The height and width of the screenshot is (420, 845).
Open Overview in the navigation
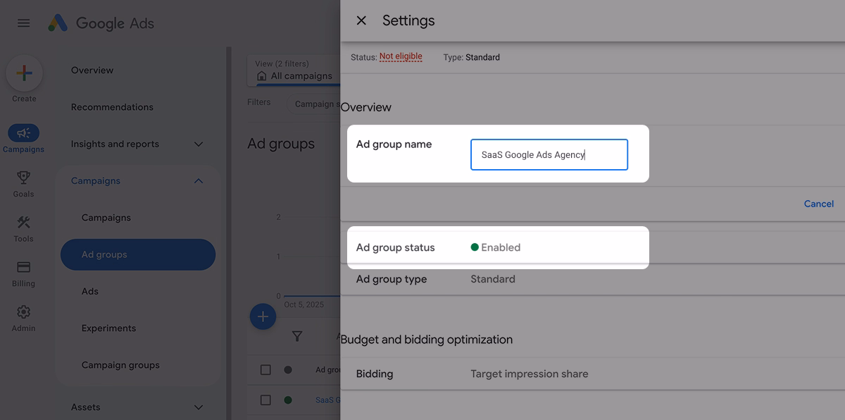click(x=92, y=70)
